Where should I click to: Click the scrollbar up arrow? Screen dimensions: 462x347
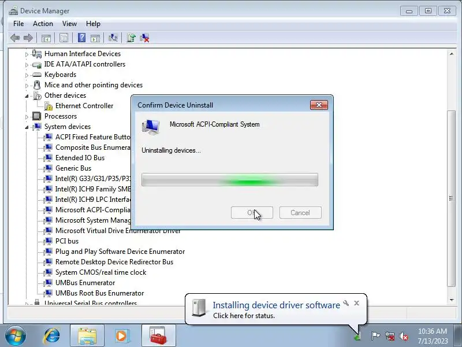(x=451, y=54)
